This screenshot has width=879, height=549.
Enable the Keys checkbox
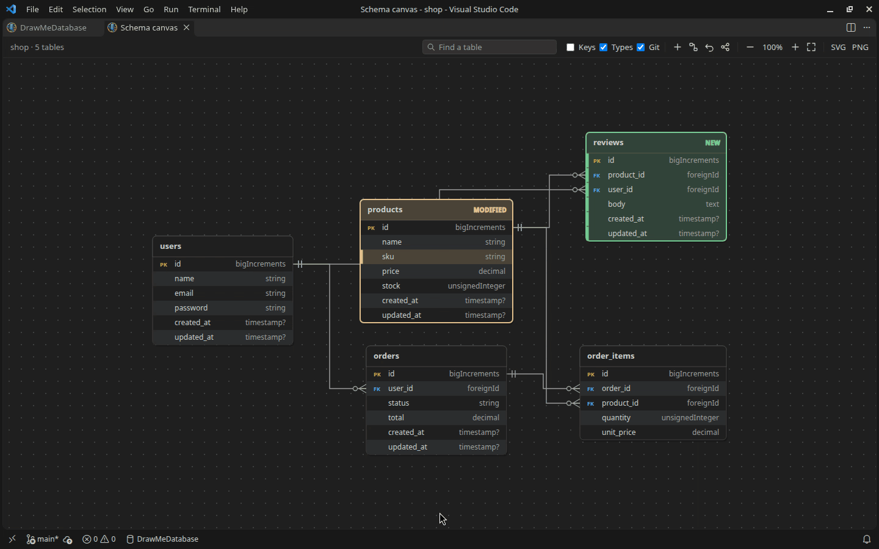coord(571,47)
